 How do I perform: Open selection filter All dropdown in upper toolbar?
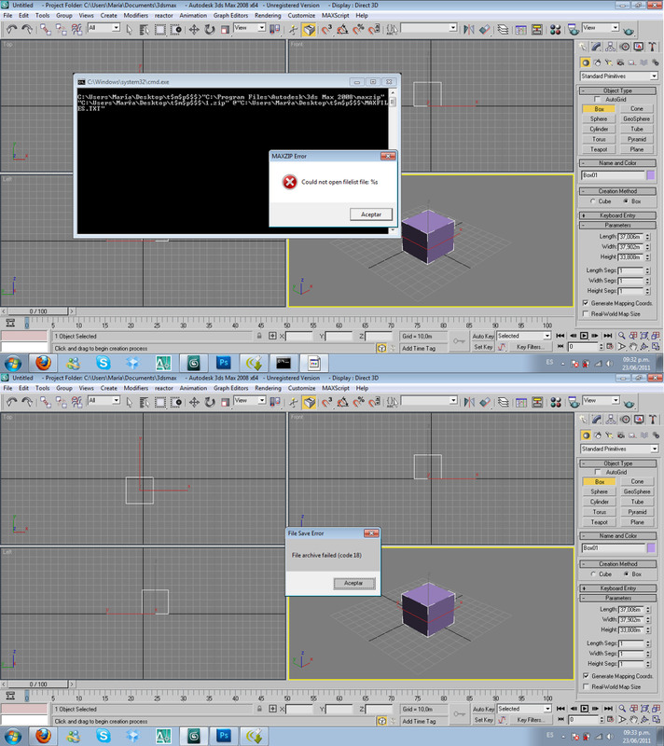[104, 28]
